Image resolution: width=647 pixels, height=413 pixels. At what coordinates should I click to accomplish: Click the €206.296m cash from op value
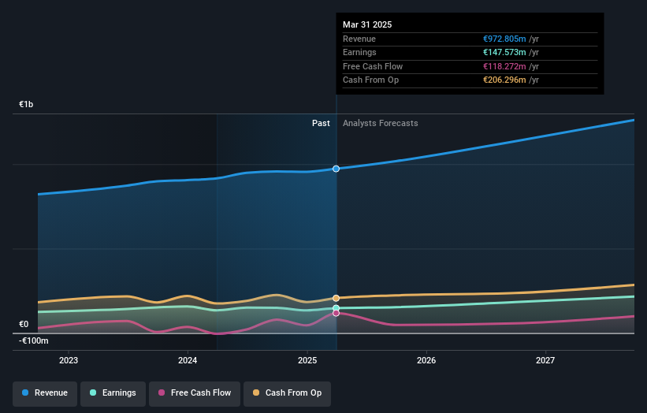(504, 80)
